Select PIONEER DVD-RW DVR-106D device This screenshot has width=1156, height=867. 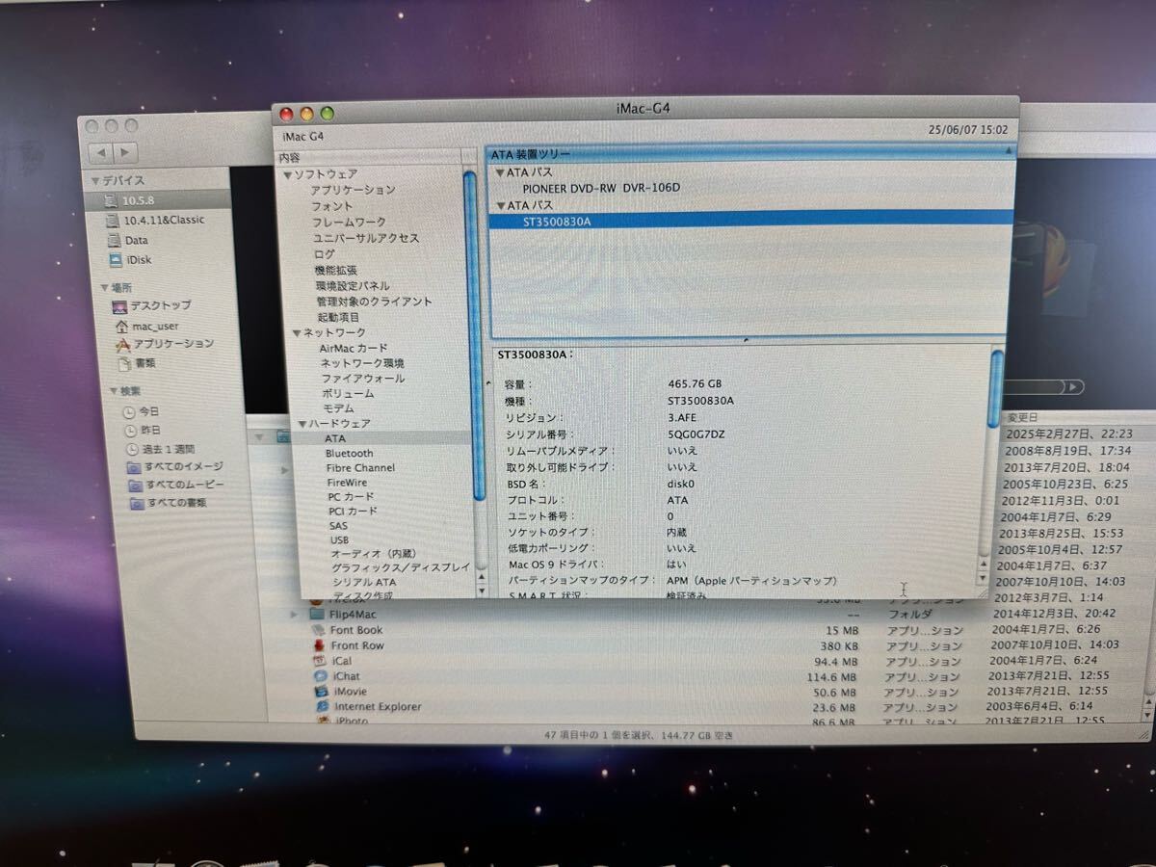(x=601, y=188)
